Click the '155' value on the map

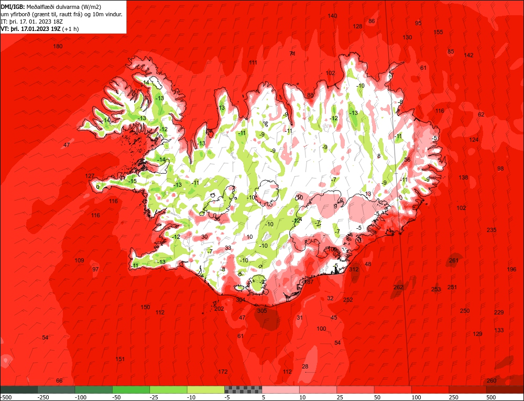click(x=438, y=32)
